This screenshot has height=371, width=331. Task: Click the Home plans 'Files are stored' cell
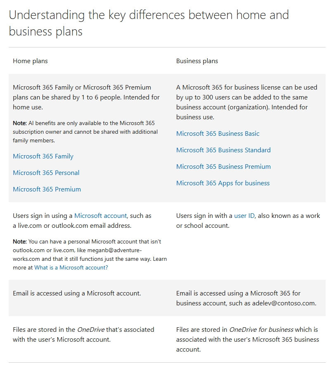(83, 335)
